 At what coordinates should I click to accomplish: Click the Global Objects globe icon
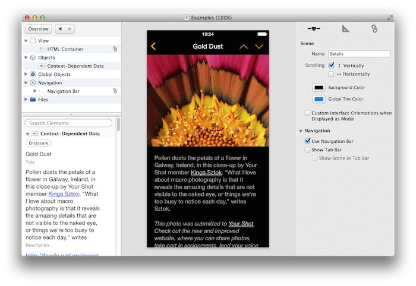[x=33, y=74]
